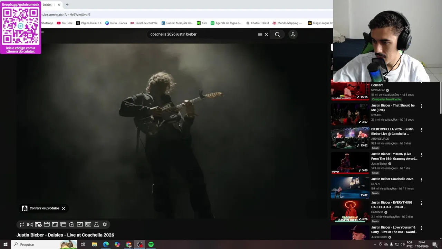
Task: Click the Campanha beneficente badge
Action: click(386, 99)
